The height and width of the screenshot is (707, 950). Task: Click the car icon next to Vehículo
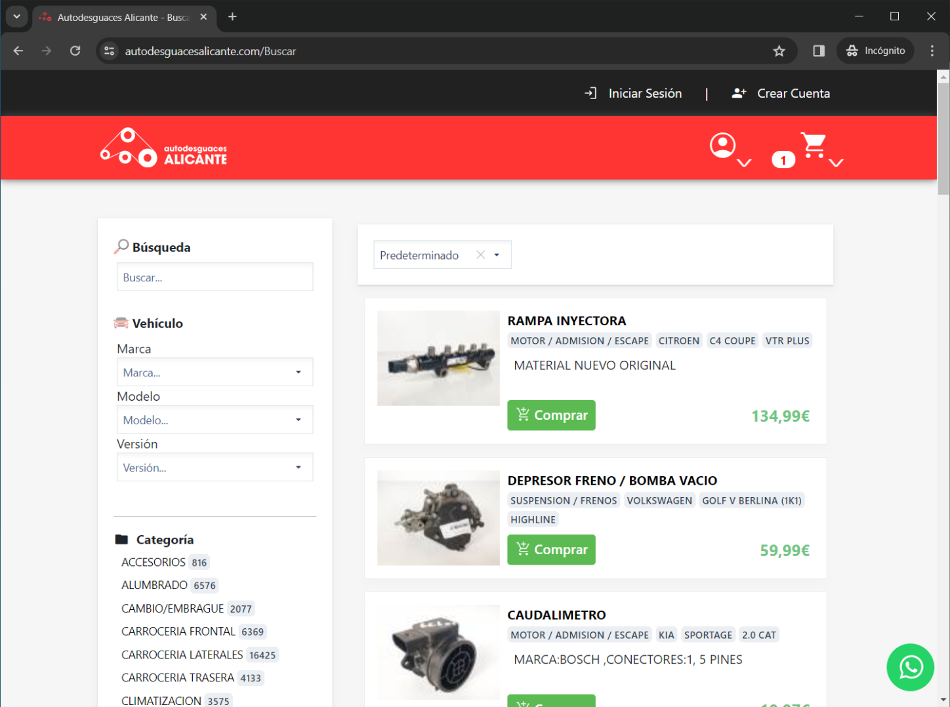pos(121,322)
